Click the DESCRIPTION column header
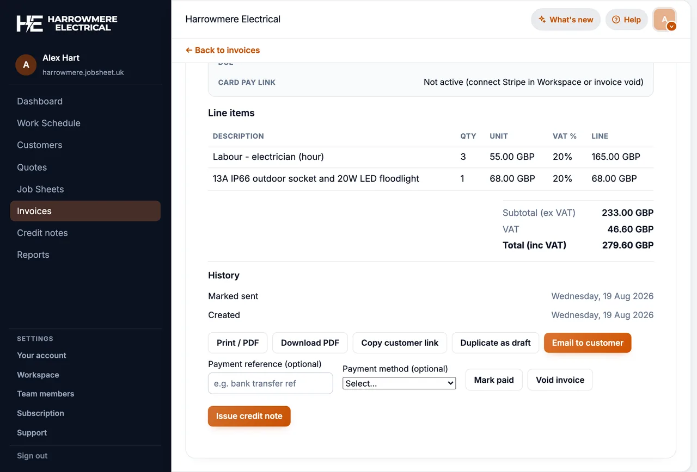This screenshot has height=472, width=697. [x=238, y=136]
